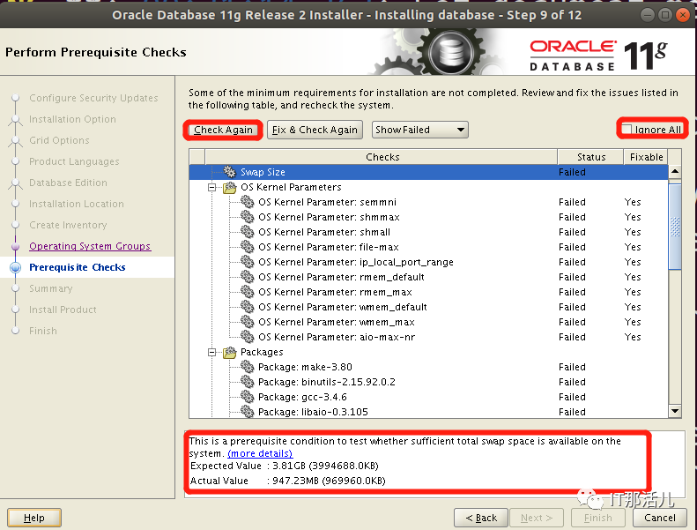Image resolution: width=697 pixels, height=530 pixels.
Task: Select OS Kernel Parameter: semmni row
Action: tap(428, 202)
